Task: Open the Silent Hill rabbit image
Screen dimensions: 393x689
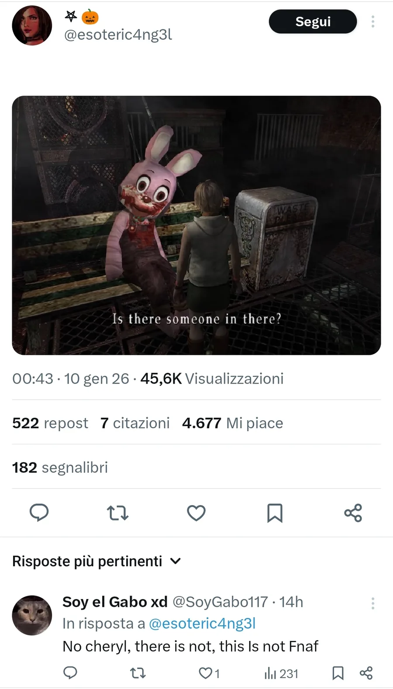Action: click(x=196, y=225)
